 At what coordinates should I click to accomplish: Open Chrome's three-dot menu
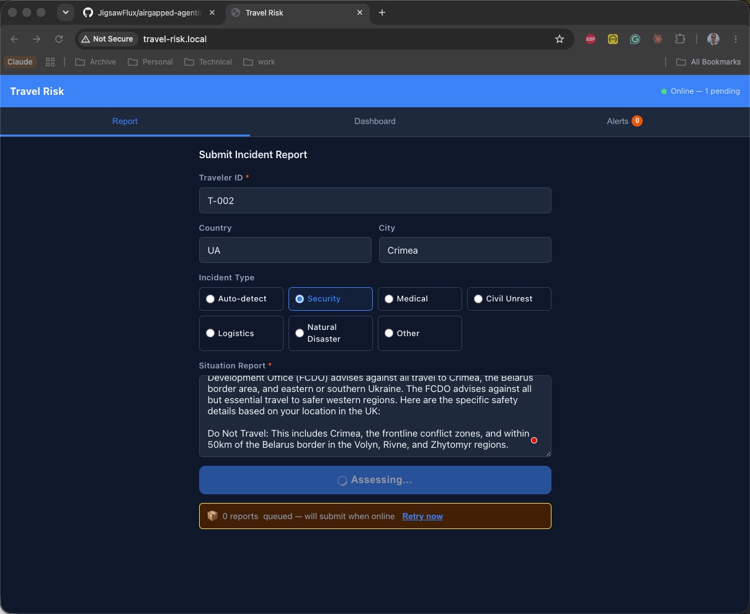tap(736, 39)
